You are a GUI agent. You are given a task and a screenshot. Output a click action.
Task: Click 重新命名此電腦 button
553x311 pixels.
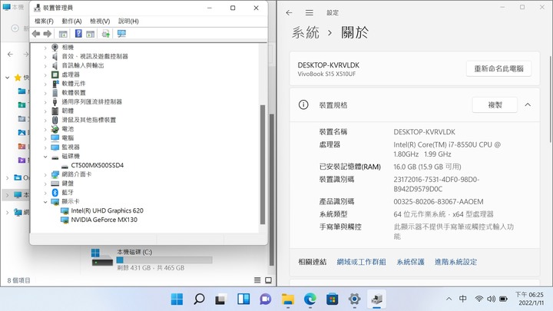tap(498, 68)
